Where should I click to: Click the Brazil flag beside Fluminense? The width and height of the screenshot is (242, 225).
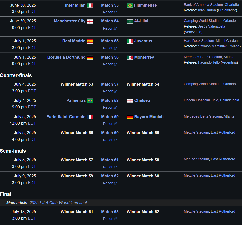(x=130, y=6)
